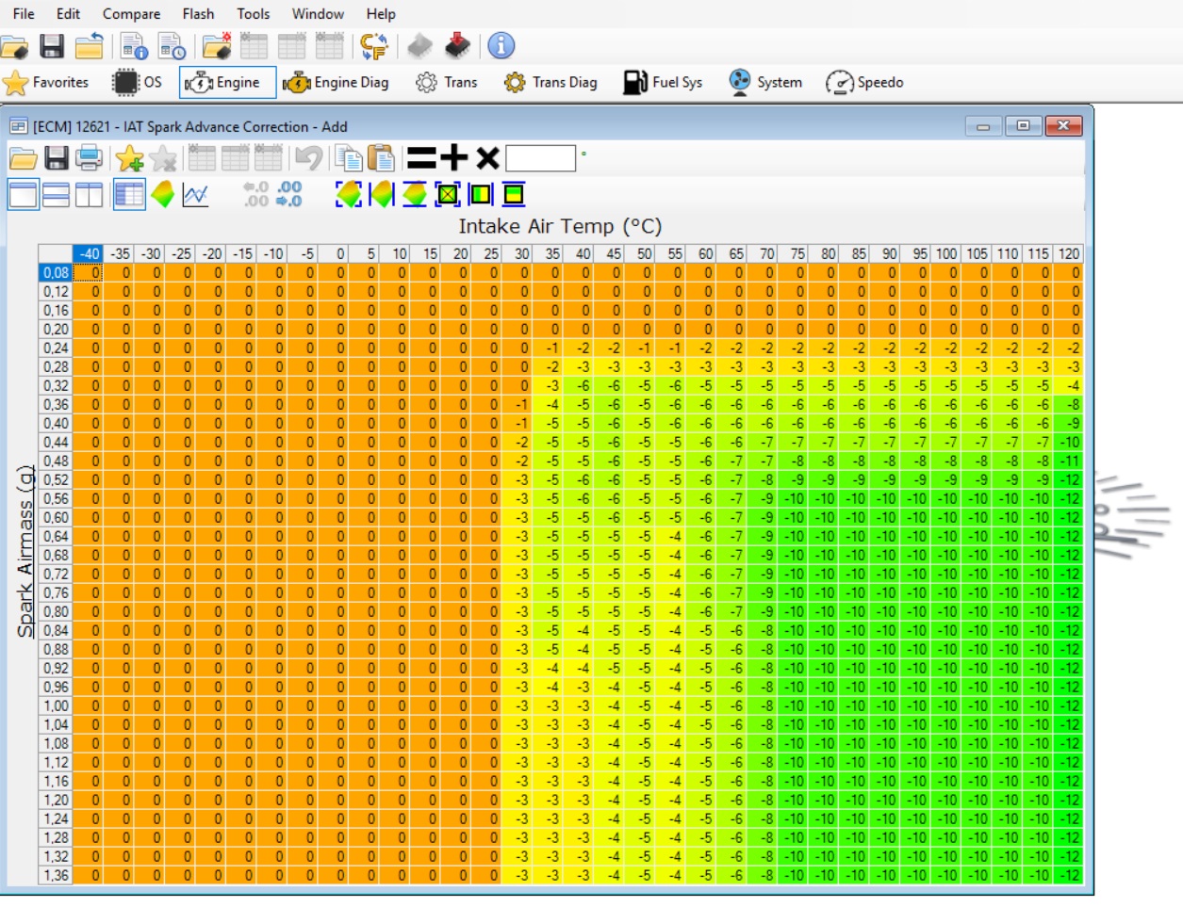Viewport: 1183px width, 907px height.
Task: Paste with the clipboard icon
Action: [381, 158]
